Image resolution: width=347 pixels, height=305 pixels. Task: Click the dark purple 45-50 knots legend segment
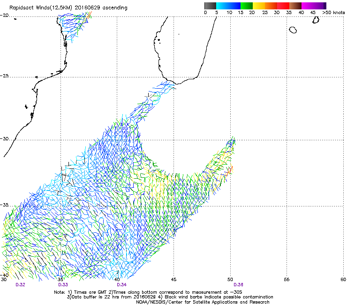point(320,6)
